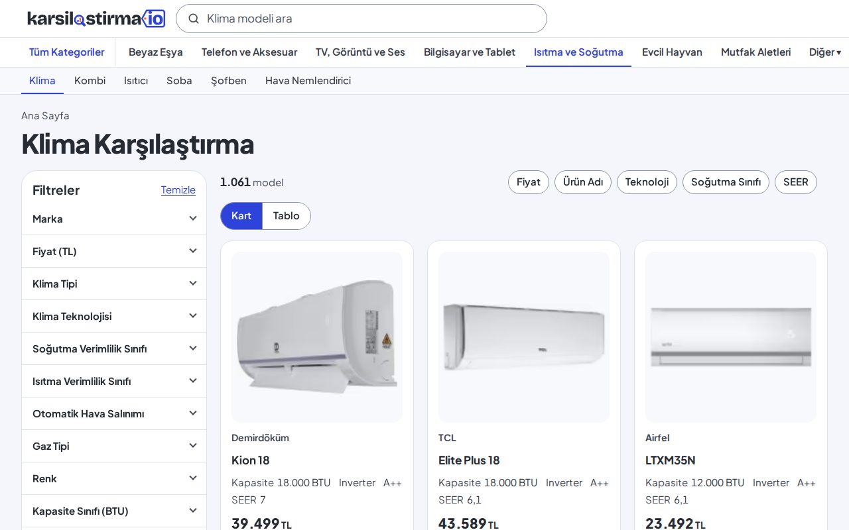Open Tüm Kategoriler menu
The width and height of the screenshot is (849, 530).
(66, 52)
